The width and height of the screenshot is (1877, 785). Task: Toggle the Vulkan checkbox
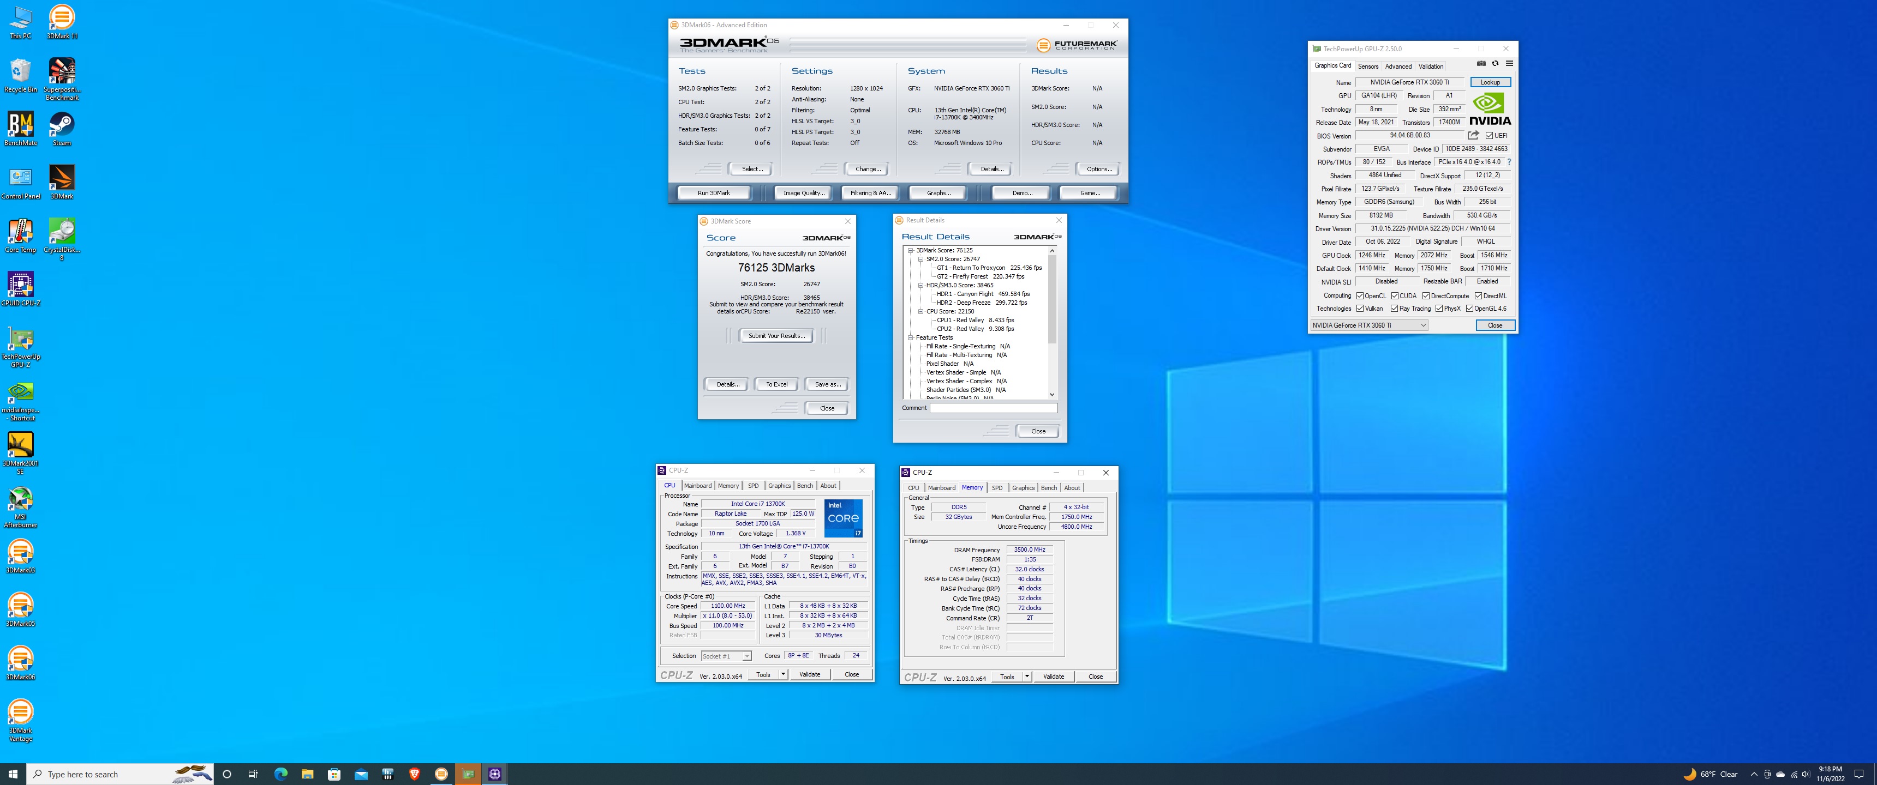[1360, 309]
